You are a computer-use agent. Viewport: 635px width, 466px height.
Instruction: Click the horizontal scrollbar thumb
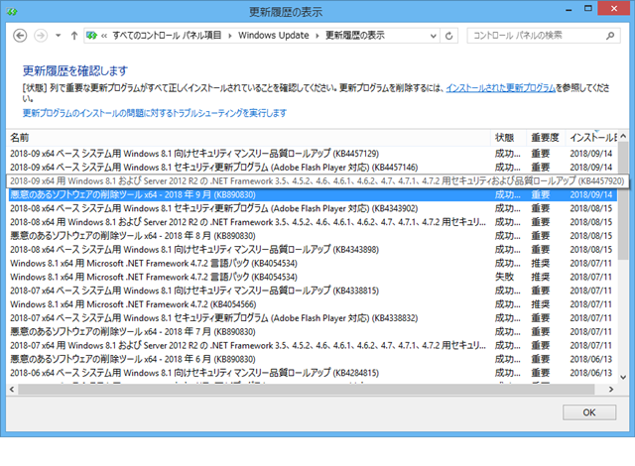[x=307, y=390]
